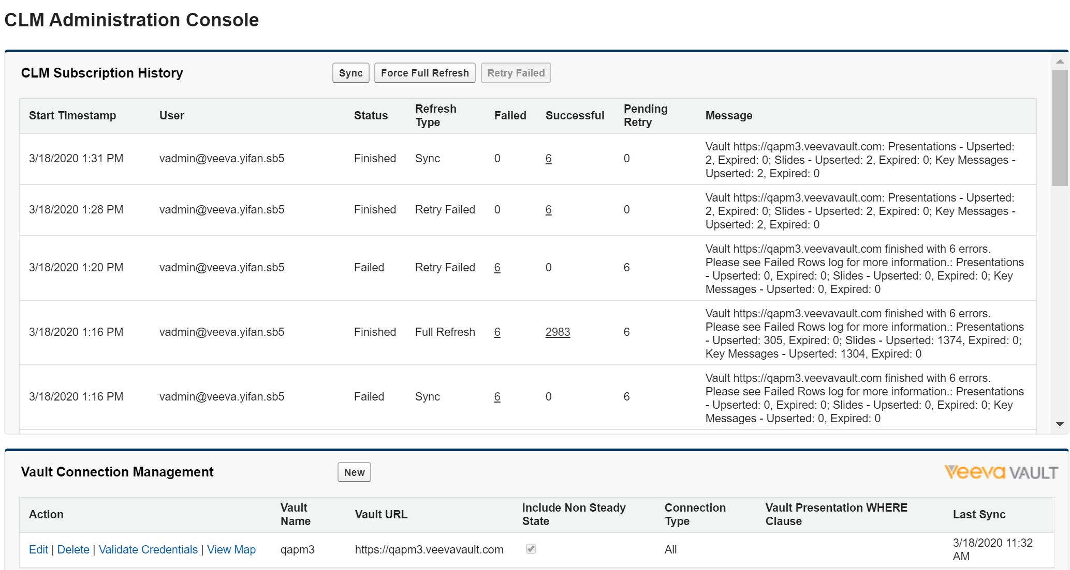Click the subscription history scrollbar thumb
The width and height of the screenshot is (1070, 570).
tap(1060, 127)
